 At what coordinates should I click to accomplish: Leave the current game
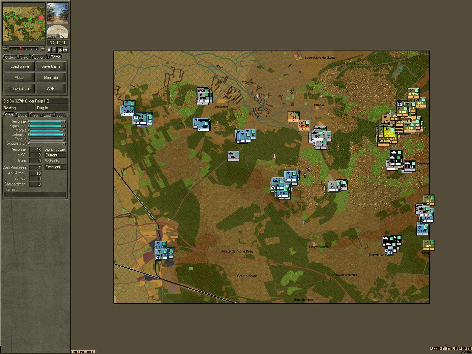20,89
